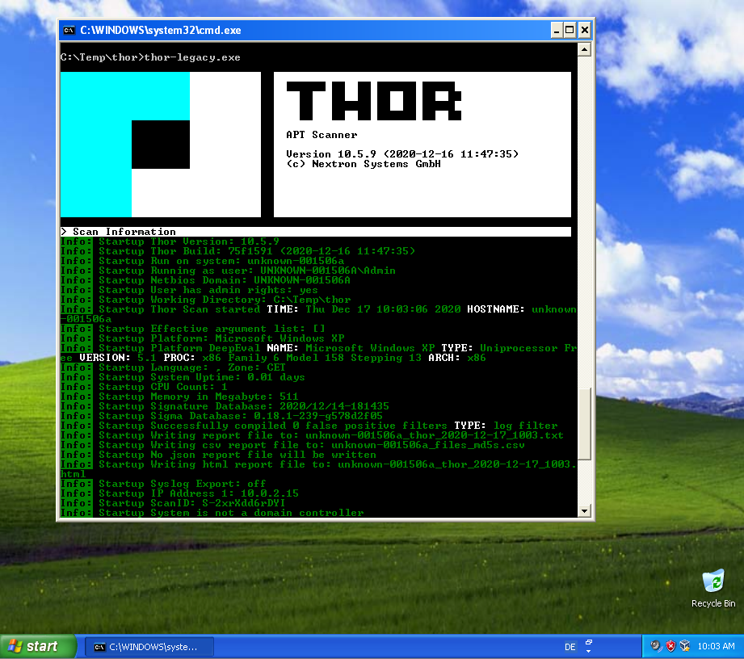Open the cmd.exe window system menu icon
Viewport: 744px width, 659px height.
(x=69, y=31)
